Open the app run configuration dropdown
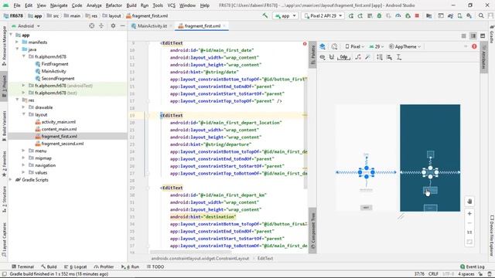This screenshot has width=495, height=278. point(285,15)
